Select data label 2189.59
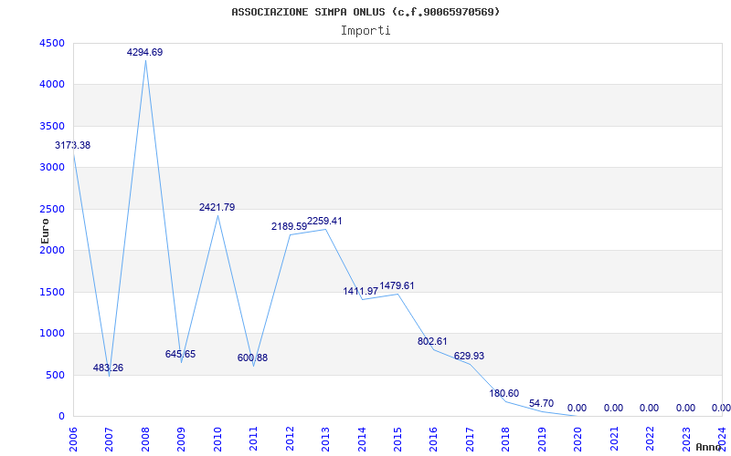The width and height of the screenshot is (731, 456). [289, 226]
